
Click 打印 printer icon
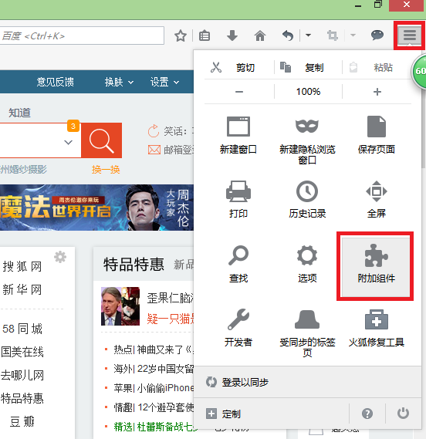pos(238,191)
